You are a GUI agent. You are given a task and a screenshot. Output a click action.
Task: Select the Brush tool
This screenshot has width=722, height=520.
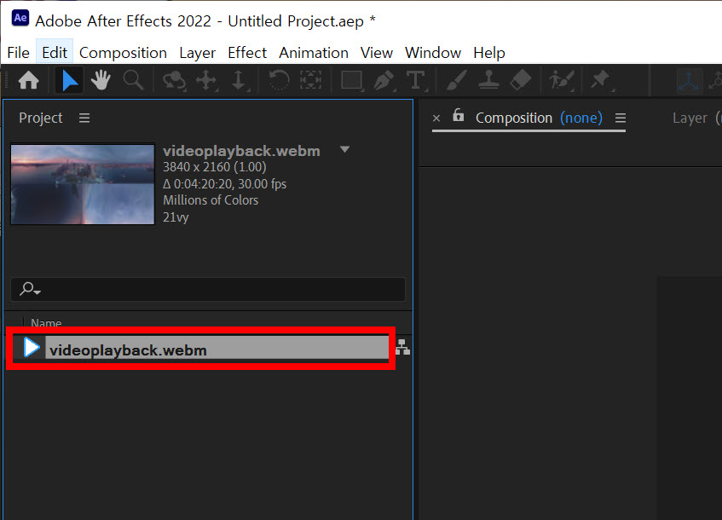pos(456,81)
